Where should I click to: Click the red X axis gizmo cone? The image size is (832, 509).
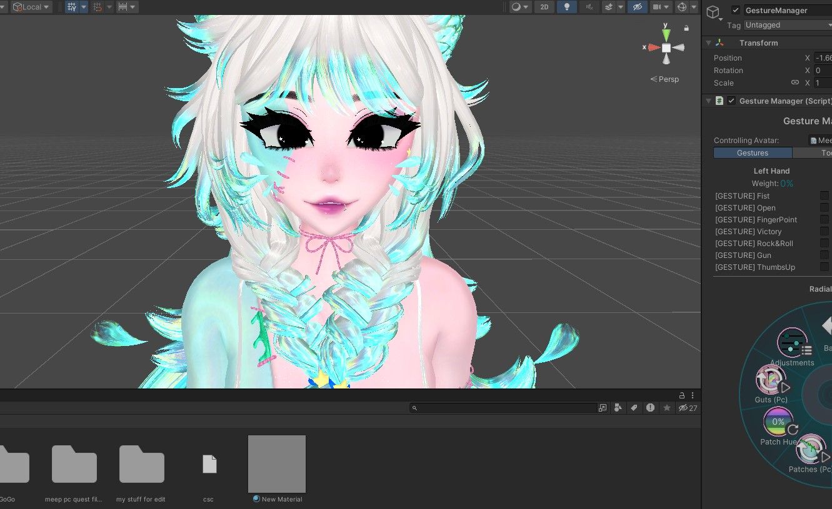[x=654, y=47]
